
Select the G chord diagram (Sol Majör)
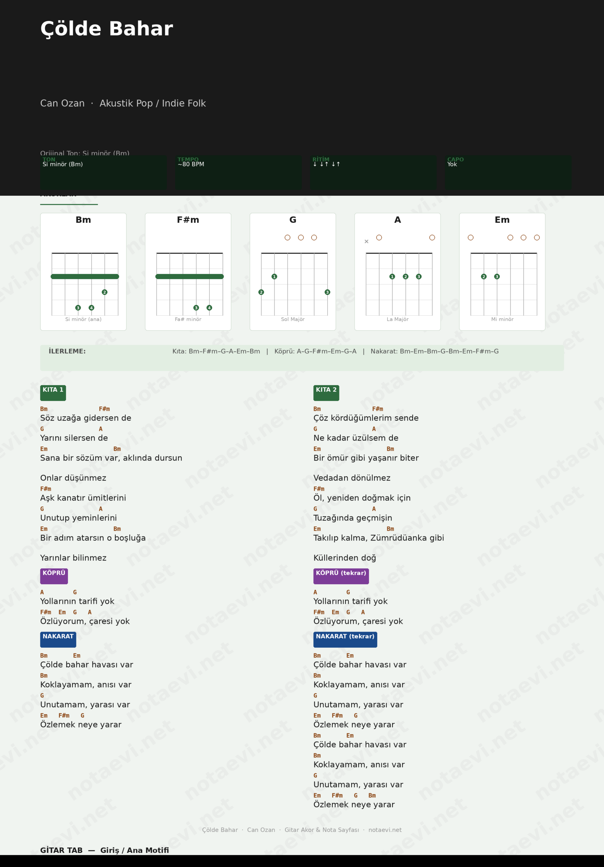[x=292, y=272]
